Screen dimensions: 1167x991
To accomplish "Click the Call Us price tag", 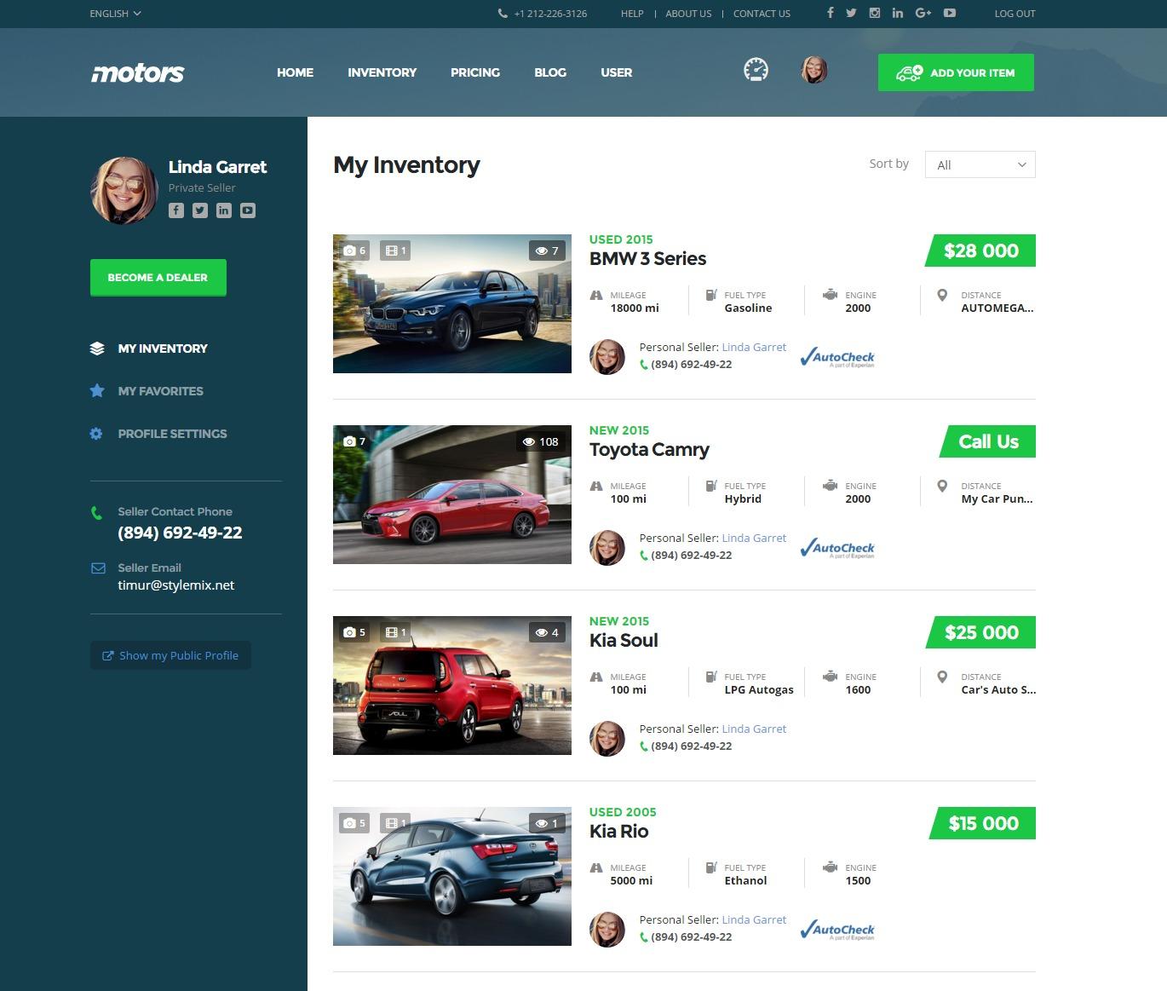I will click(988, 441).
